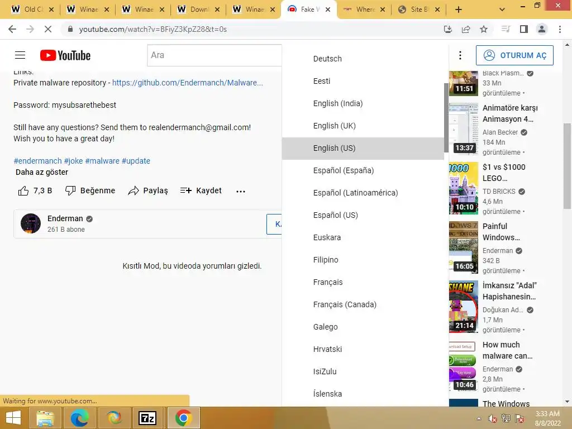Select Galego language
Image resolution: width=572 pixels, height=429 pixels.
coord(363,327)
